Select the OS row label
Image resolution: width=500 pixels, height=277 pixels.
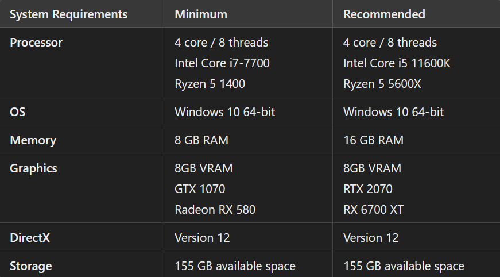[x=18, y=112]
